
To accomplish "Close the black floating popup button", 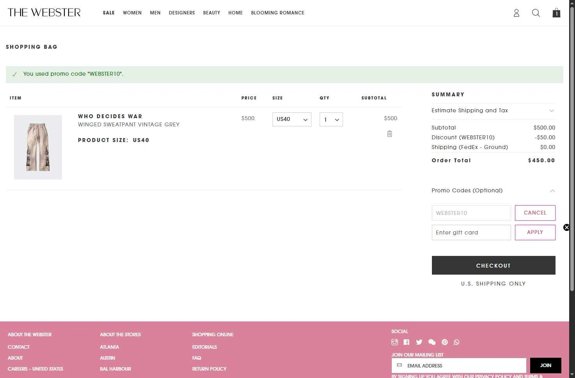I will 566,227.
